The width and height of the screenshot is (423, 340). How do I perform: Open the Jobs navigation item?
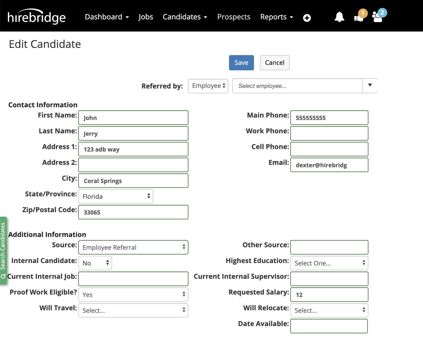click(146, 17)
